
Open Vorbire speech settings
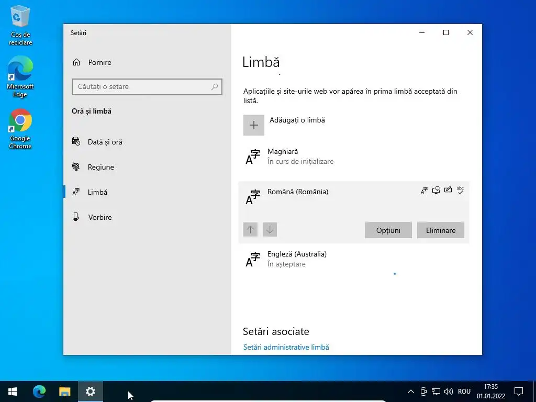pyautogui.click(x=147, y=217)
